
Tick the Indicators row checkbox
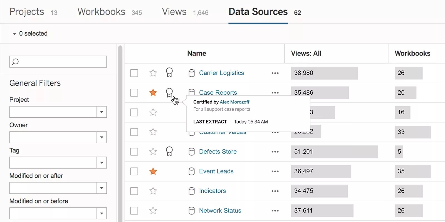pyautogui.click(x=134, y=191)
